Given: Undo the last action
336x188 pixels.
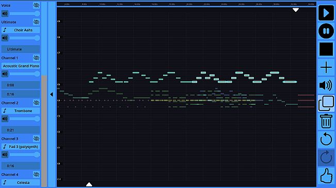Looking at the screenshot, I should pos(326,139).
